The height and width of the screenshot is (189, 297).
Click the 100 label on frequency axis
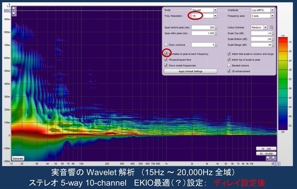point(81,164)
